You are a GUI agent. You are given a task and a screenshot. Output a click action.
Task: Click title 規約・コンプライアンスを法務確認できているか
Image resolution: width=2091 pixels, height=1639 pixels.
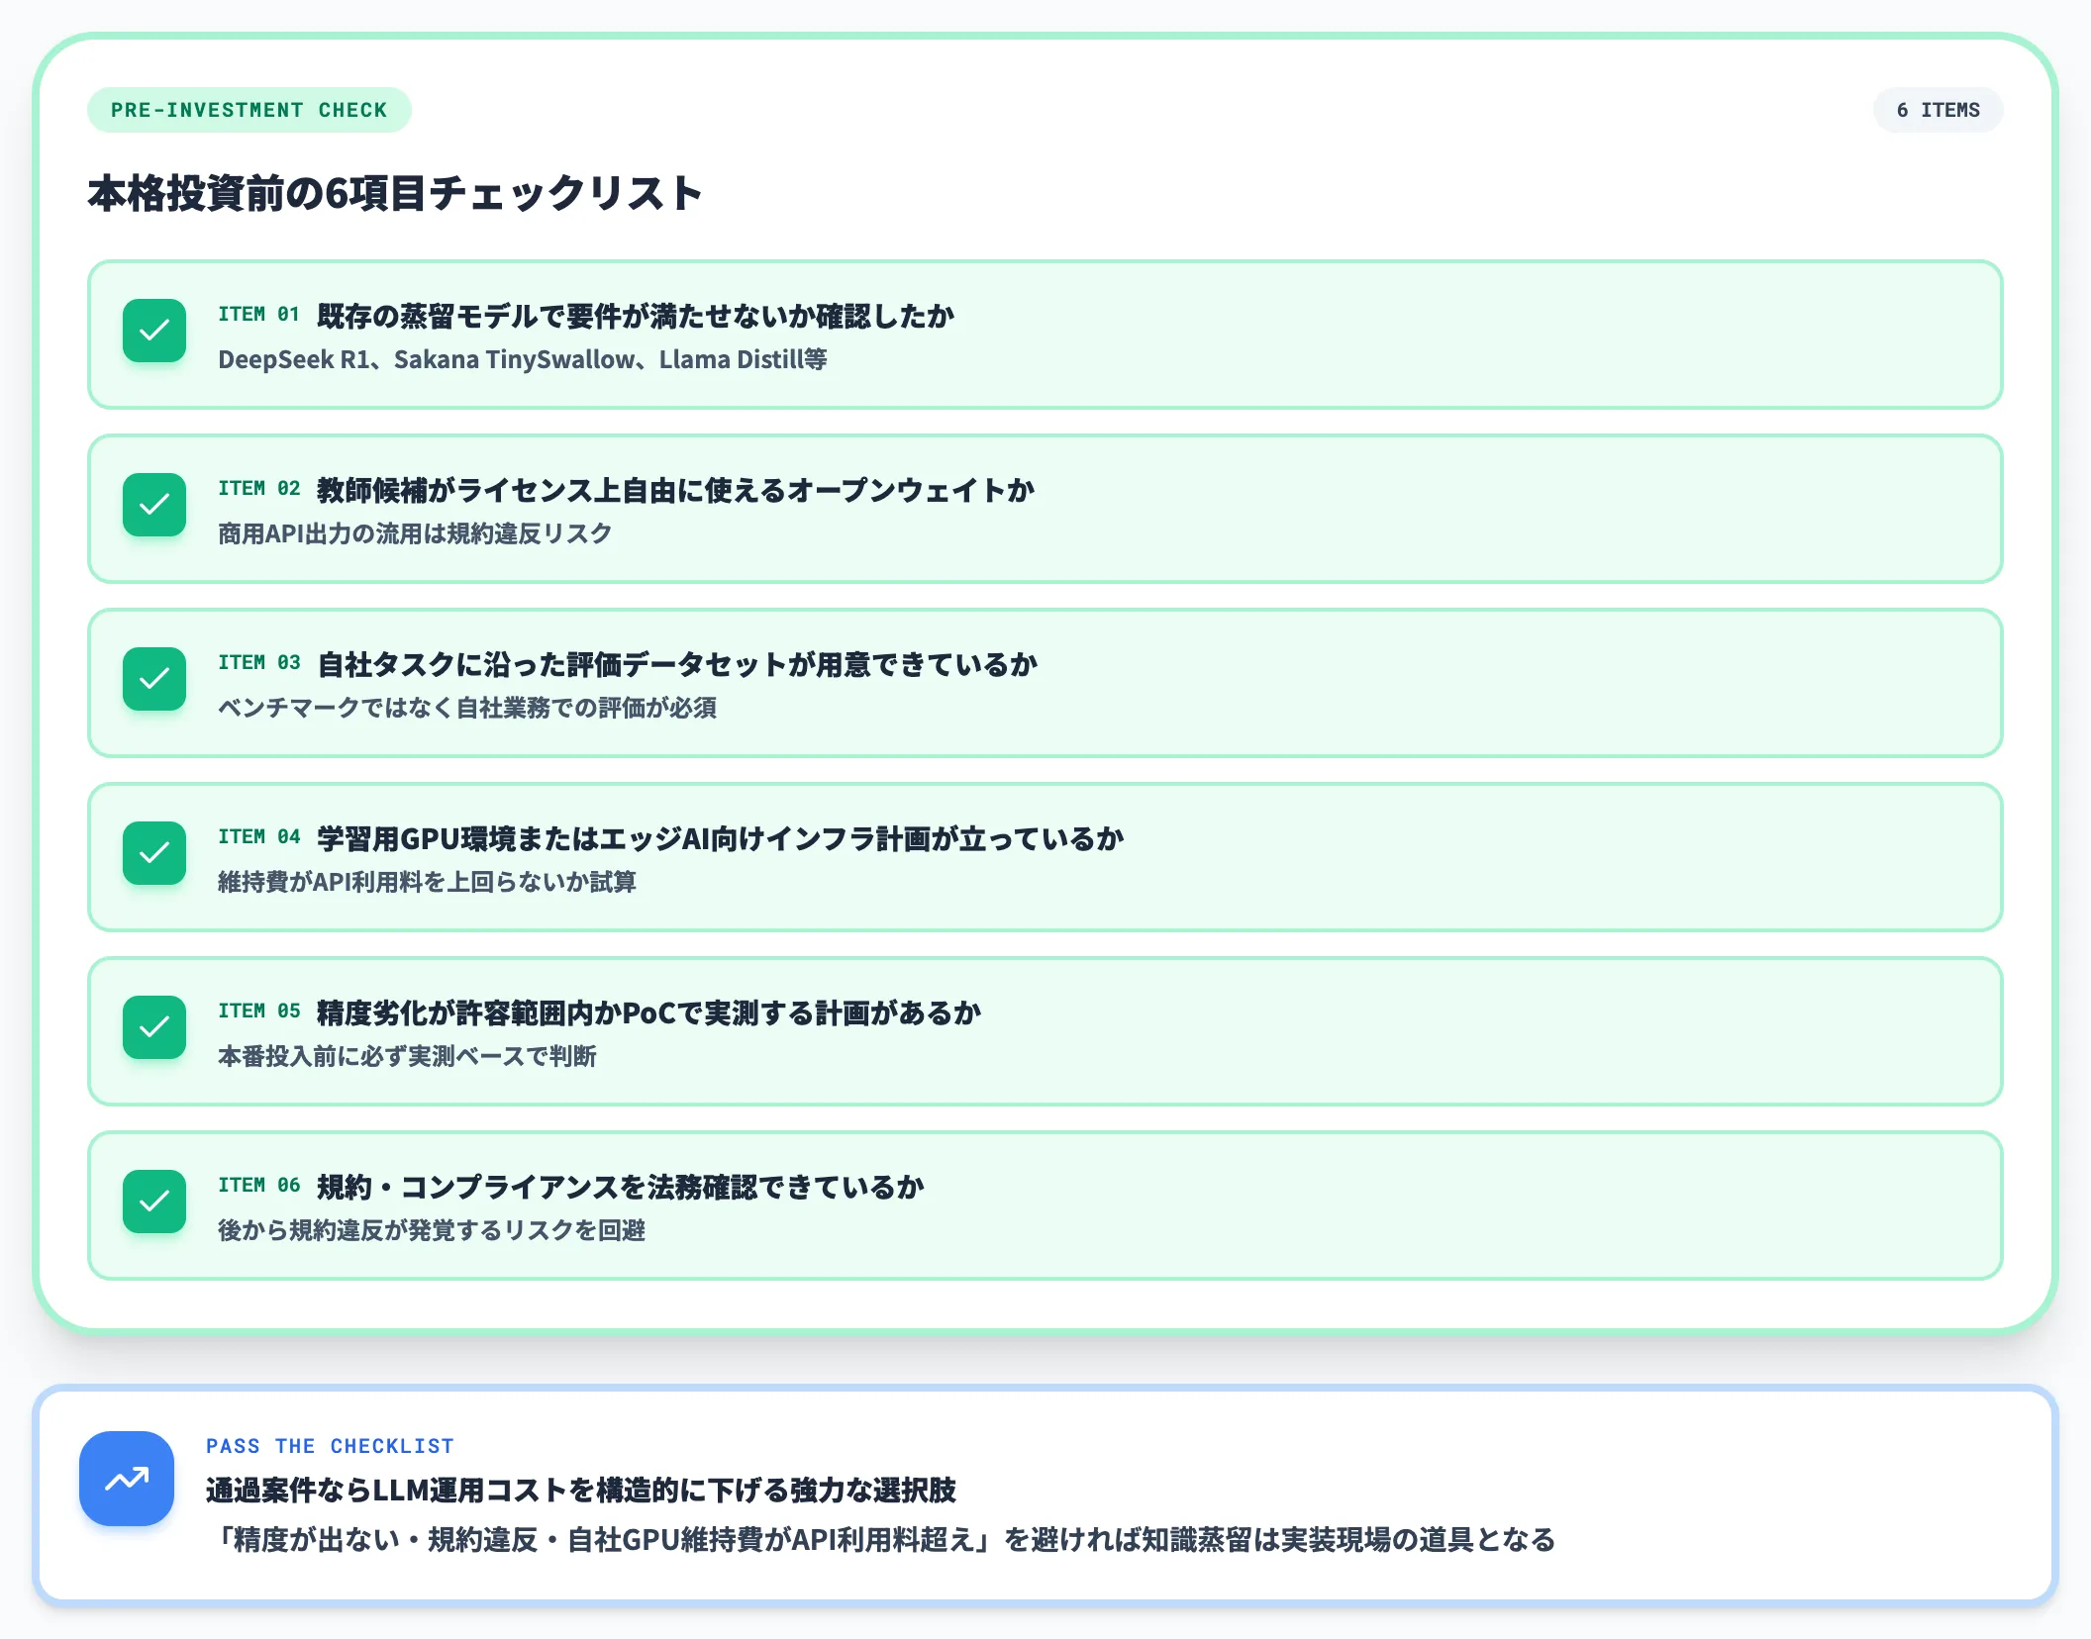click(x=621, y=1188)
